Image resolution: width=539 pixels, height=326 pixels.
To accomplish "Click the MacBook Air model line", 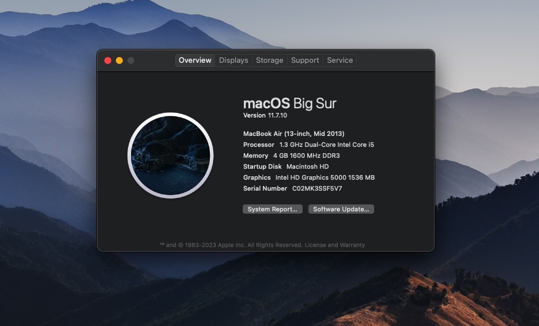I will click(293, 134).
